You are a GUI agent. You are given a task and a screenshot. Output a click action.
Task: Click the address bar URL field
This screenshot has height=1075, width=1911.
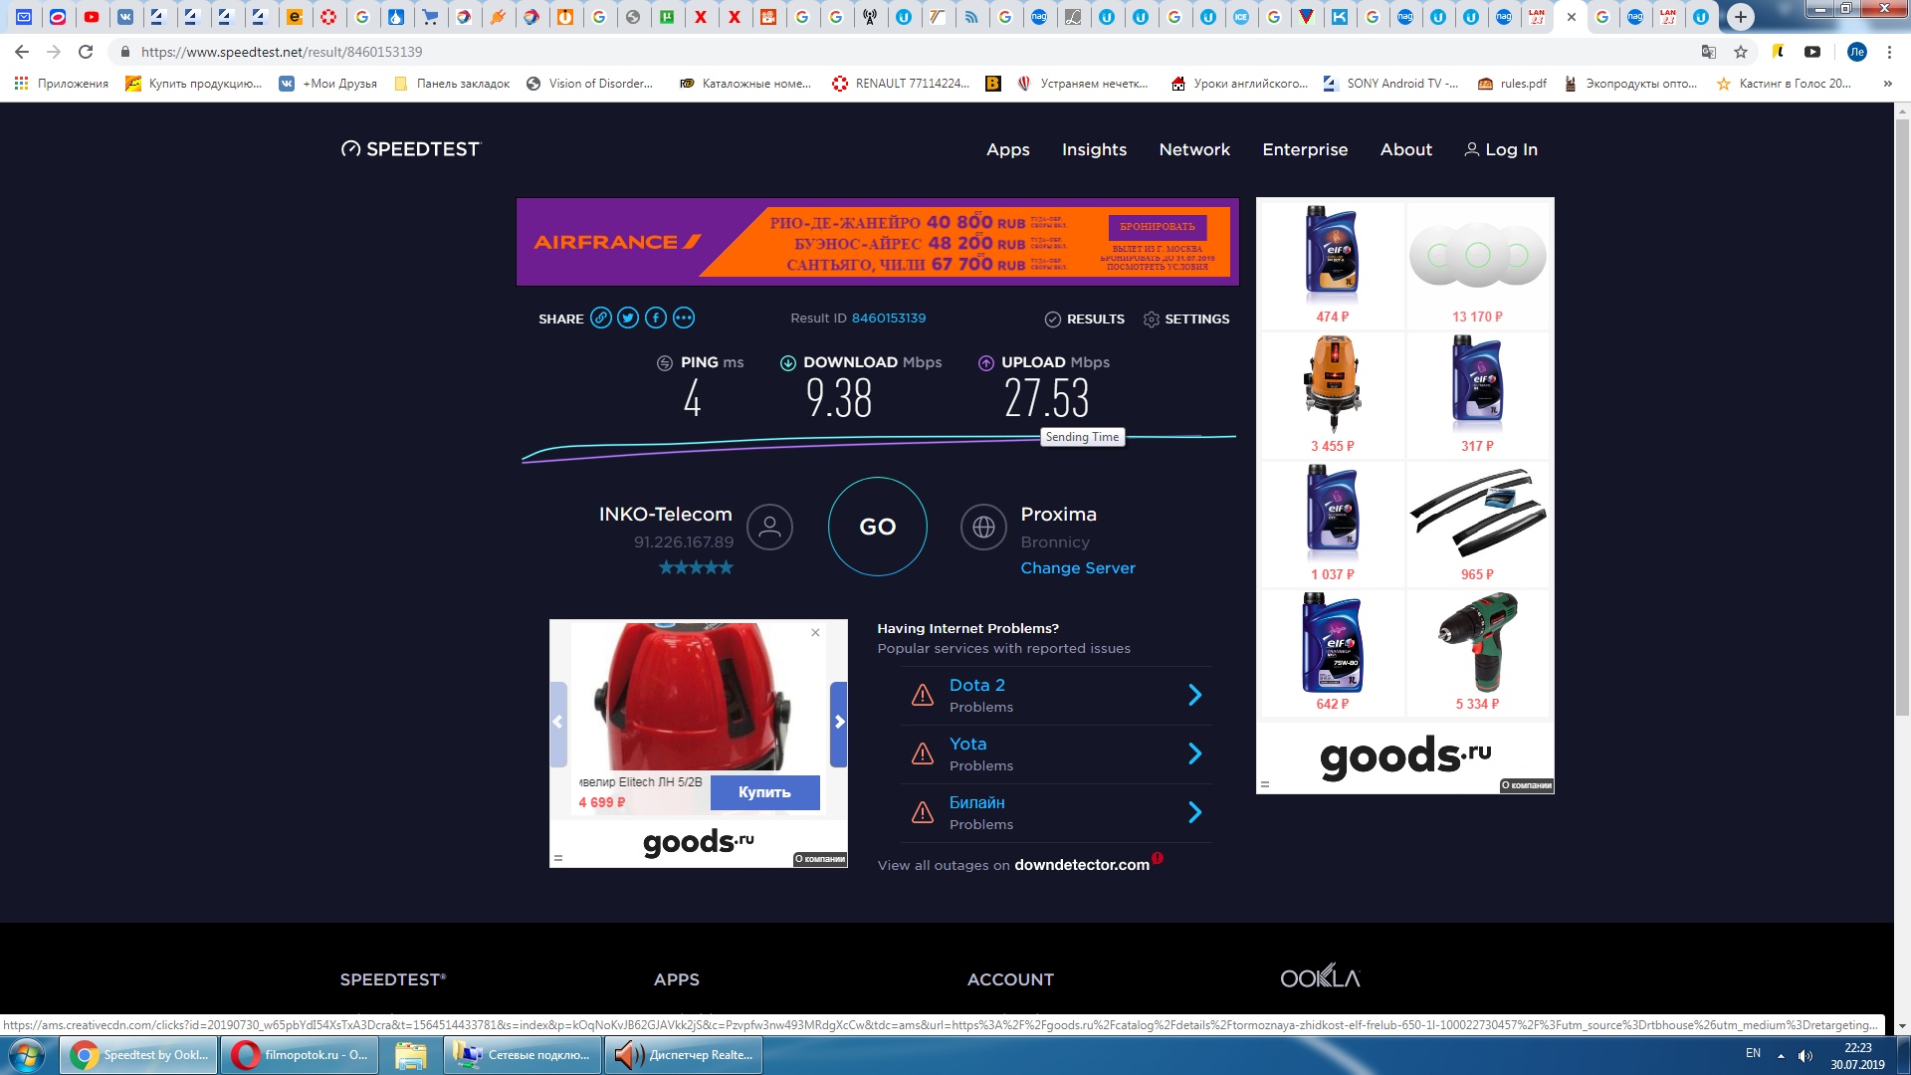(x=896, y=52)
